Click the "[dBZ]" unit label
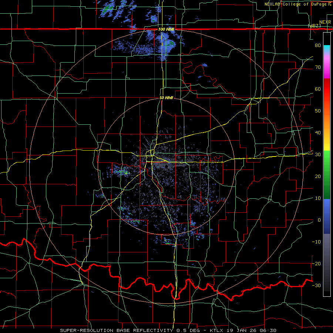The height and width of the screenshot is (333, 333). point(314,26)
